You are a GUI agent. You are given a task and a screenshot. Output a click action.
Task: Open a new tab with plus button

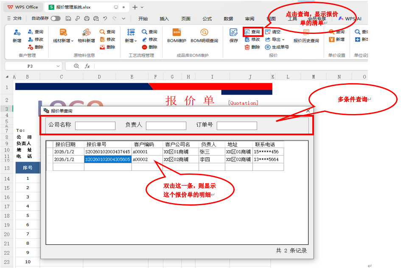135,7
